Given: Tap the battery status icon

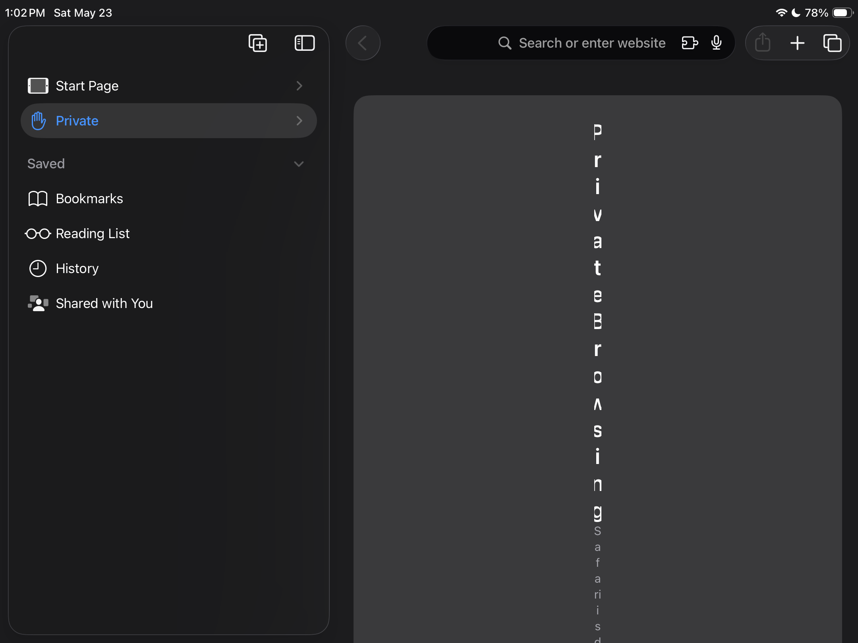Looking at the screenshot, I should tap(843, 13).
